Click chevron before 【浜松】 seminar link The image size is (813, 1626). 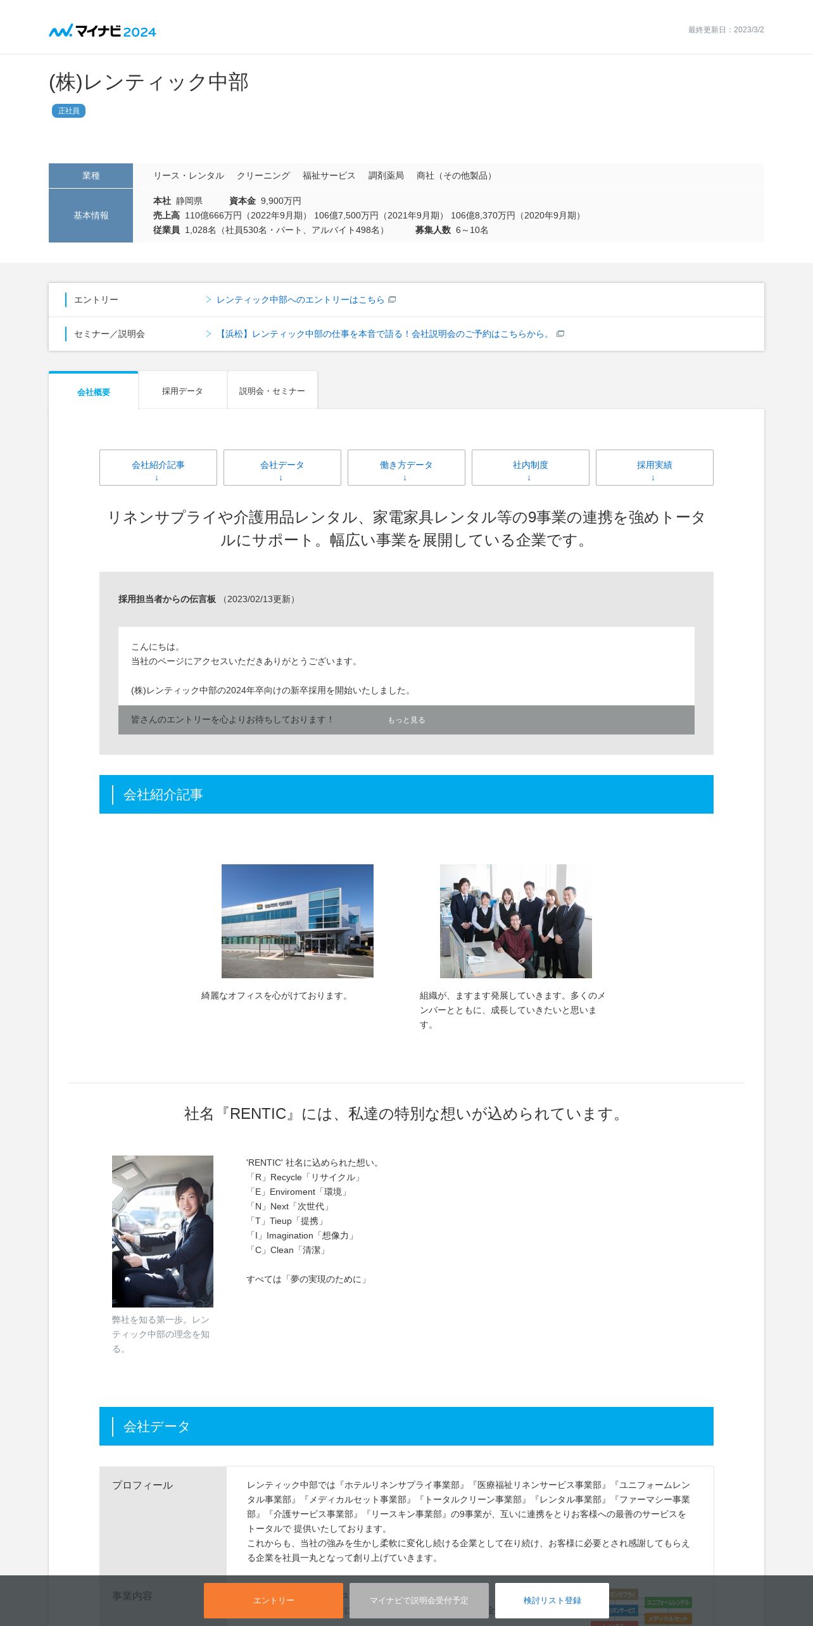click(208, 334)
